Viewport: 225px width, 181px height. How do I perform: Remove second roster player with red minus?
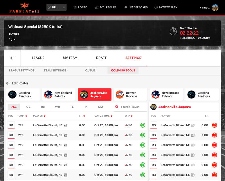214,135
